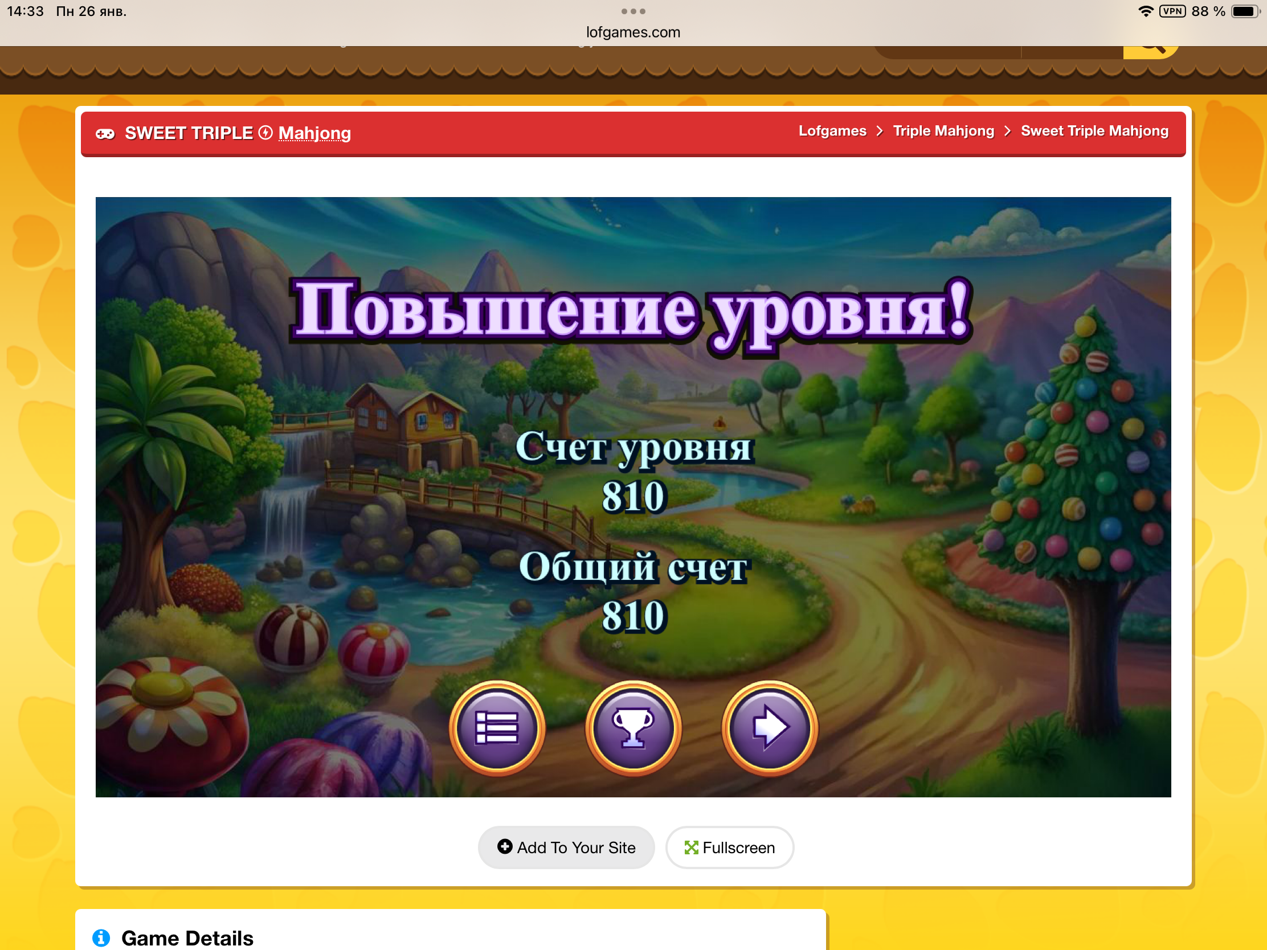
Task: Tap the green Fullscreen expand icon
Action: click(691, 847)
